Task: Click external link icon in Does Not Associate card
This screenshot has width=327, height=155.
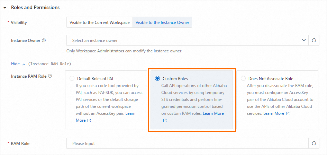Action: (288, 113)
